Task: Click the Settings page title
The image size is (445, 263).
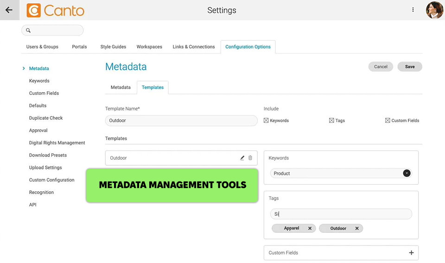Action: [222, 10]
